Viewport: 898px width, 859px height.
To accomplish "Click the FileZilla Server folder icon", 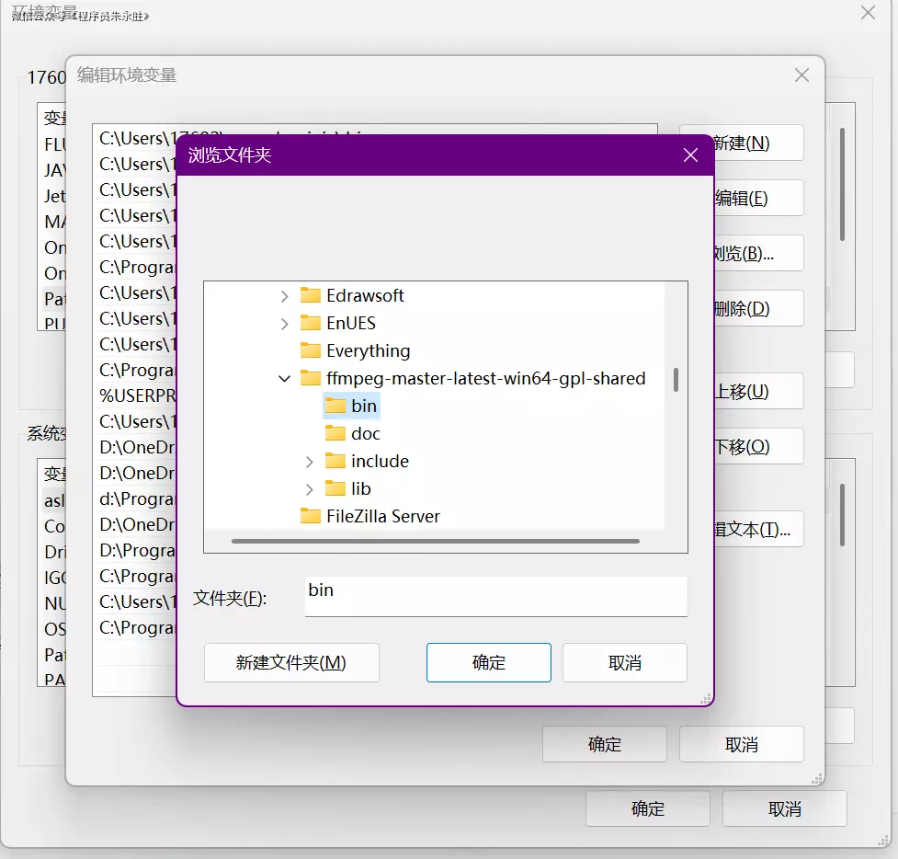I will (311, 516).
